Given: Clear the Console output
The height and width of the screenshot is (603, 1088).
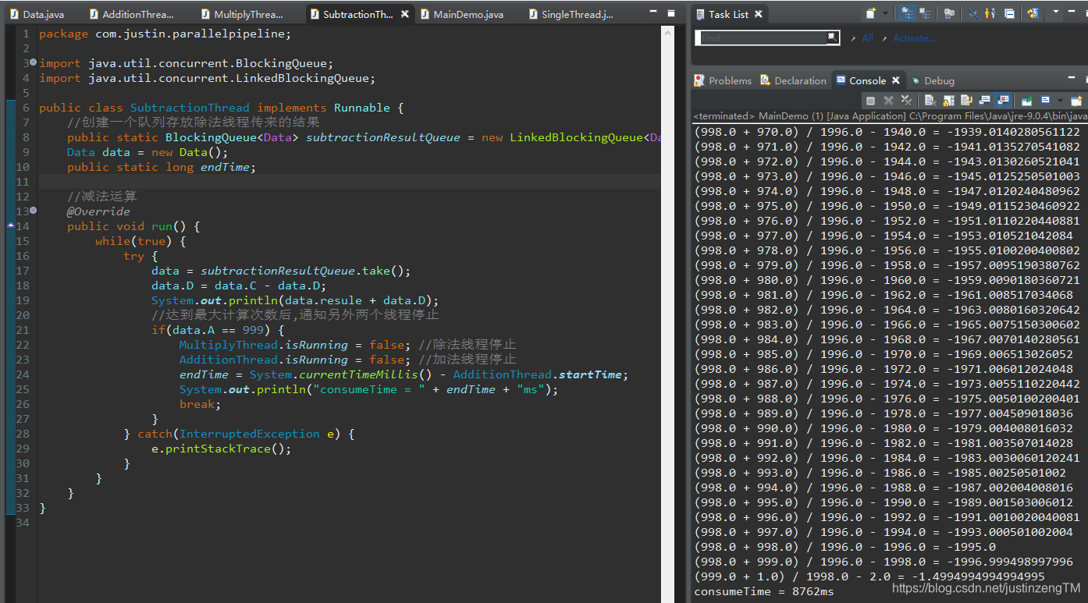Looking at the screenshot, I should click(930, 101).
